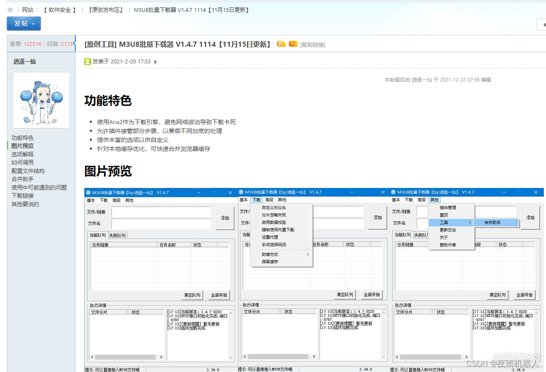This screenshot has height=372, width=546.
Task: Select 合并助手 in the 工具 submenu
Action: 495,222
